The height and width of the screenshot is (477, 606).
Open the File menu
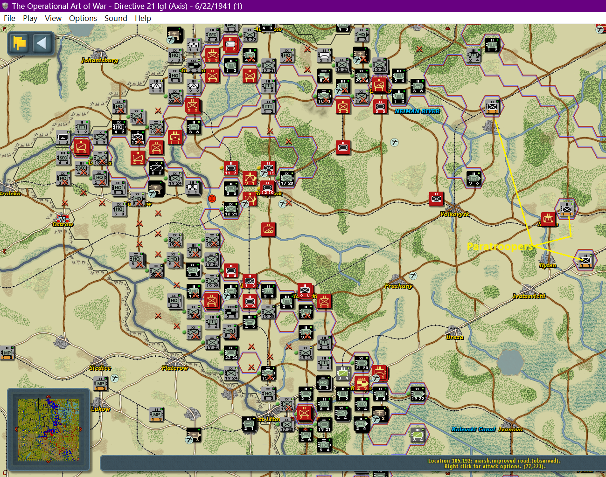(9, 18)
